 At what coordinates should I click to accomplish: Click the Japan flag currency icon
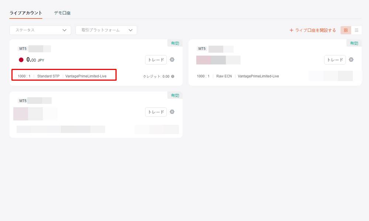(x=21, y=60)
